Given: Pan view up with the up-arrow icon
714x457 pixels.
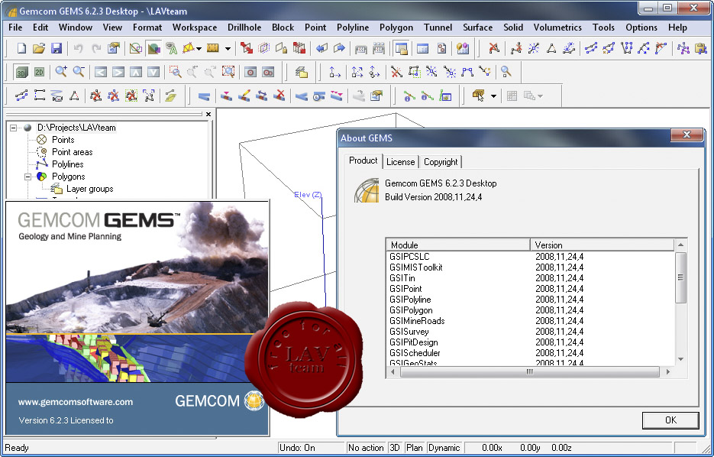Looking at the screenshot, I should 136,72.
